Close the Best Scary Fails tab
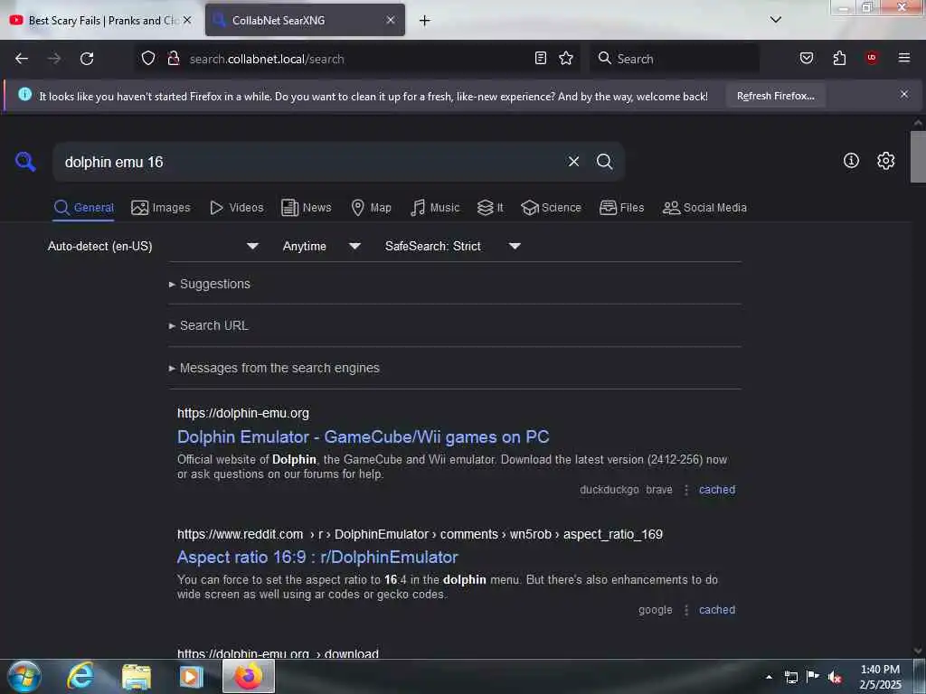Viewport: 926px width, 694px height. [x=187, y=20]
